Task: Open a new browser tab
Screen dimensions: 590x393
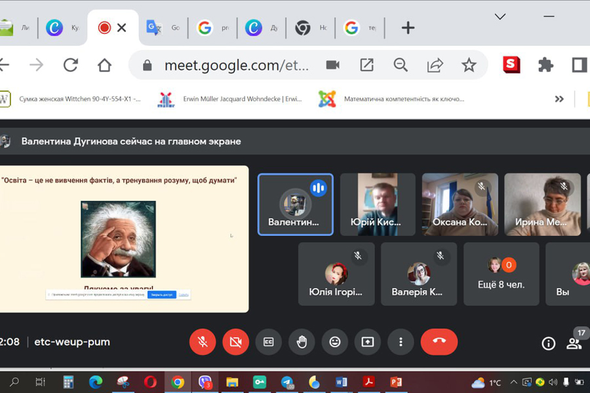Action: click(408, 28)
